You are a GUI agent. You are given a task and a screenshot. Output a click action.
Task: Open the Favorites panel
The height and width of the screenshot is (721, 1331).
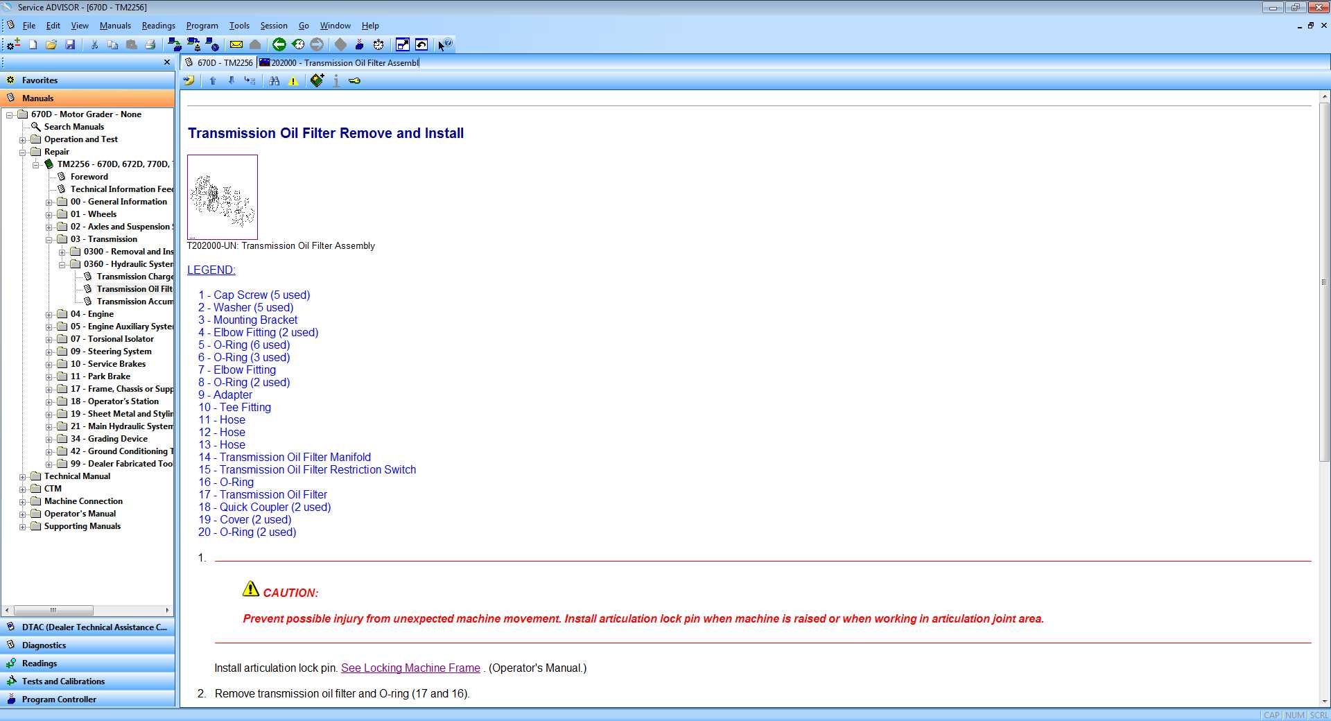[x=88, y=80]
